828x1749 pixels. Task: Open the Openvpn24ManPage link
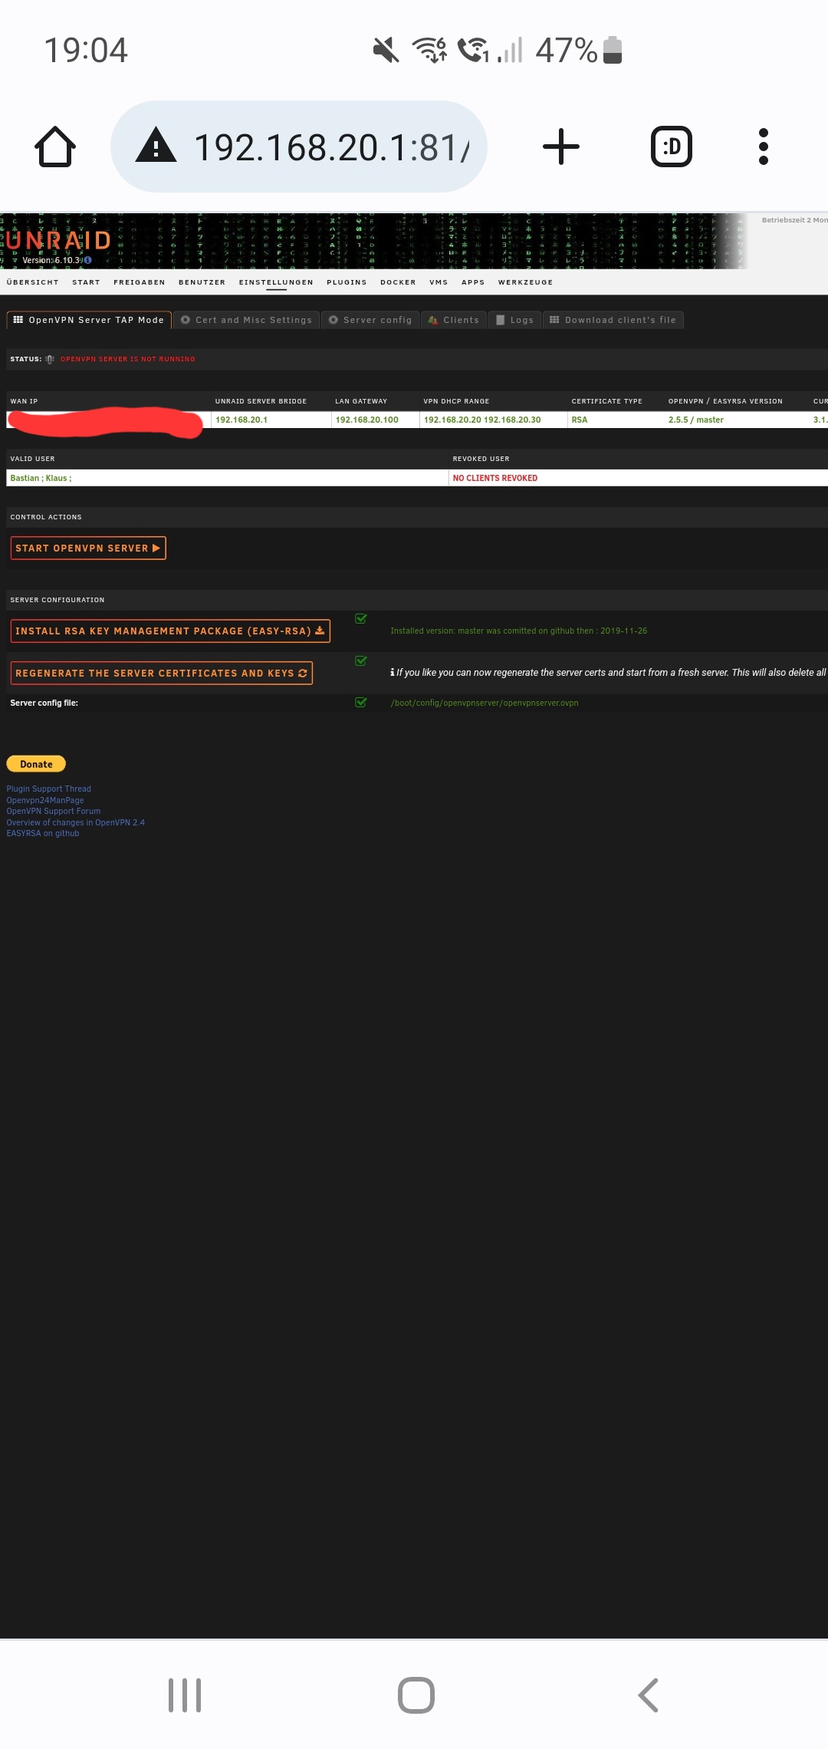pos(45,800)
